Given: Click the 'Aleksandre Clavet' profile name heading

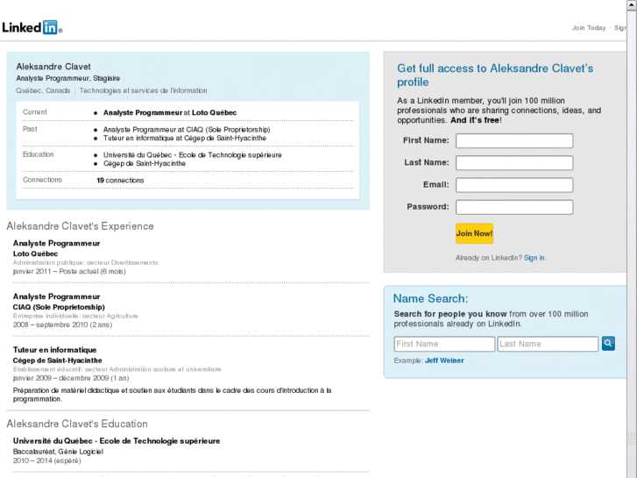Looking at the screenshot, I should coord(53,67).
